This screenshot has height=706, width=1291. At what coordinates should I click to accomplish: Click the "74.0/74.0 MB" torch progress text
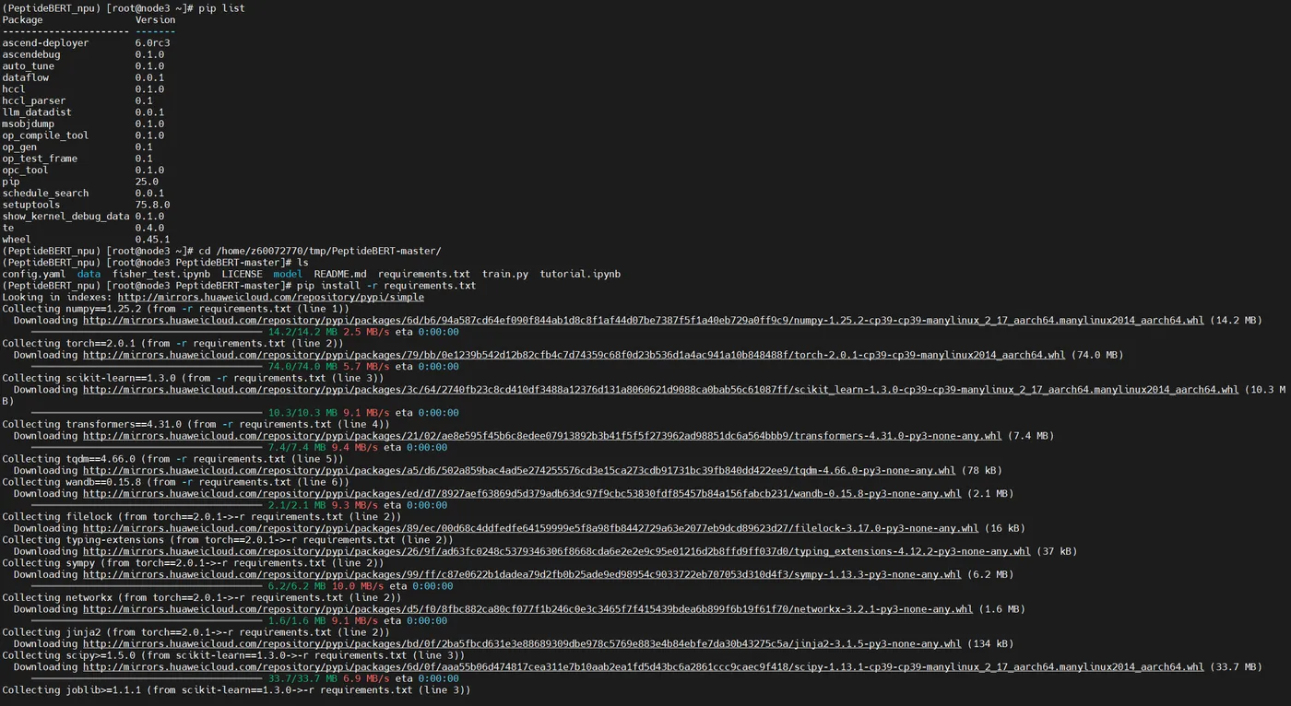coord(302,366)
